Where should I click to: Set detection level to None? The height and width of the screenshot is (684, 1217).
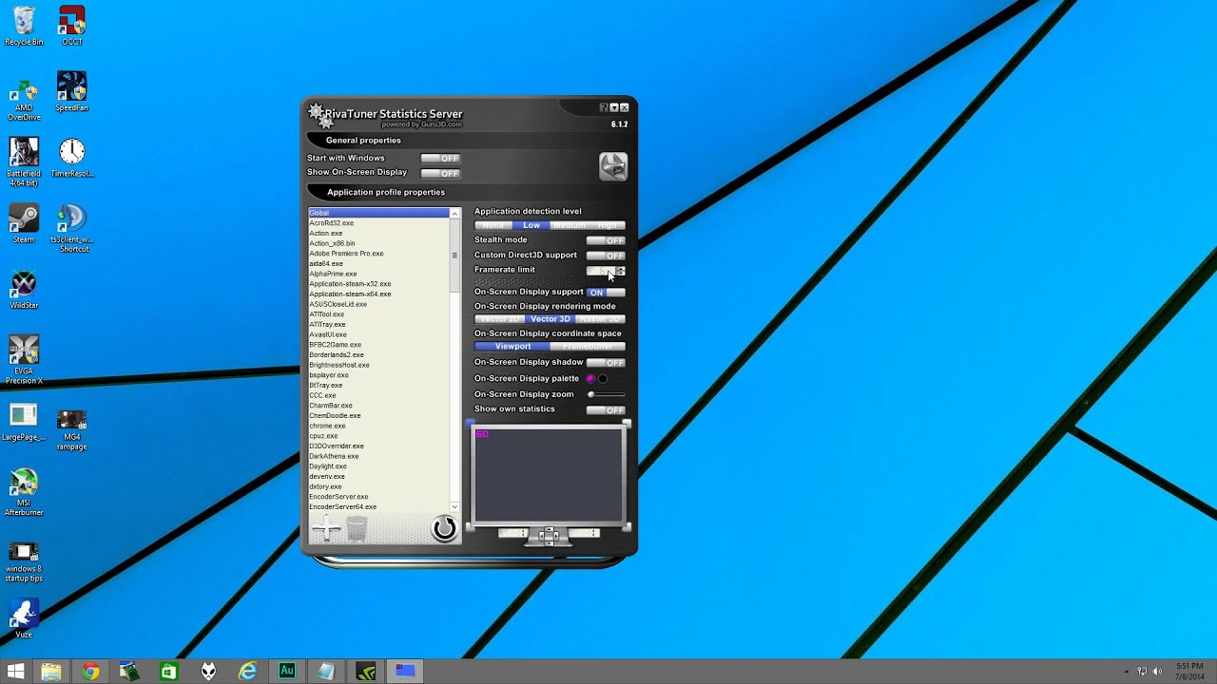493,225
